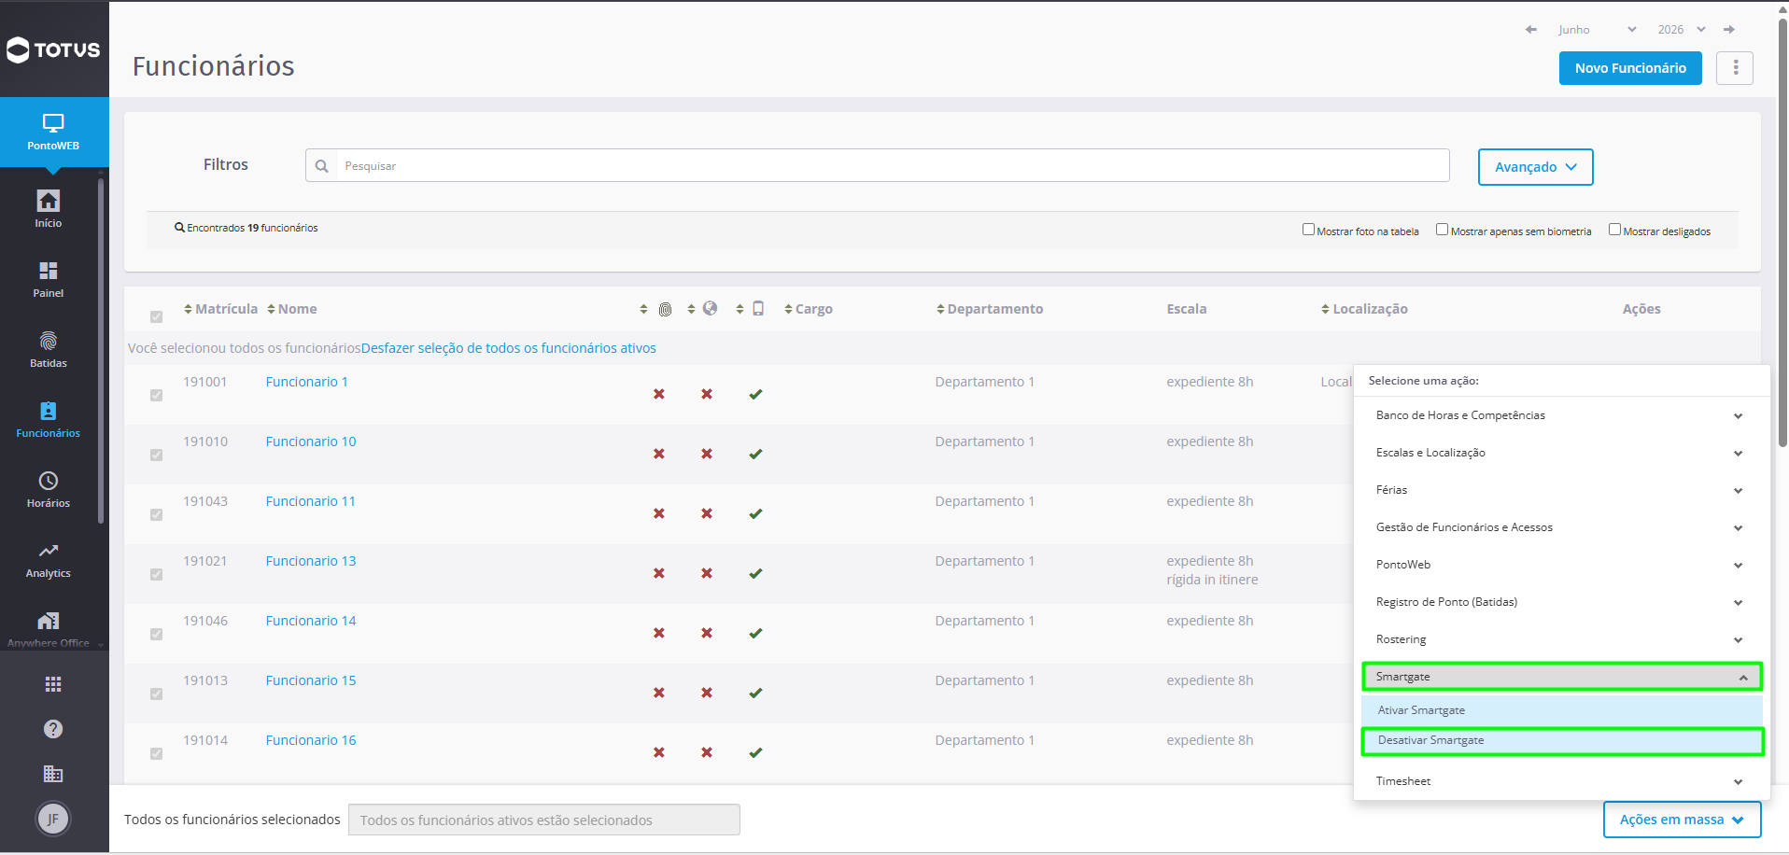Open Analytics in the sidebar
The height and width of the screenshot is (855, 1789).
(49, 560)
